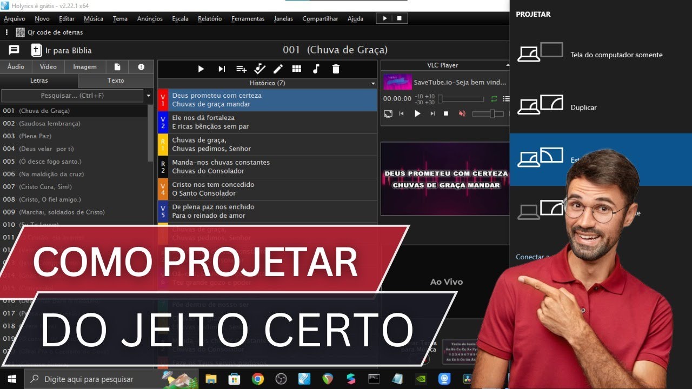Open the Música menu
Screen dimensions: 692x389
tap(94, 18)
